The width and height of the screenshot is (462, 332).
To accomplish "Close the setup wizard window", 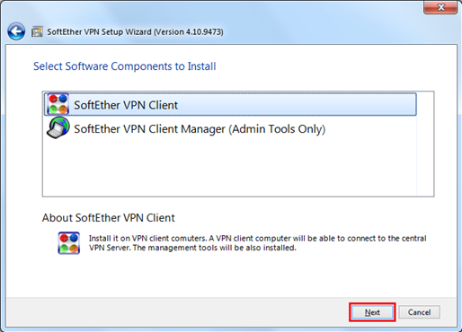I will point(440,7).
